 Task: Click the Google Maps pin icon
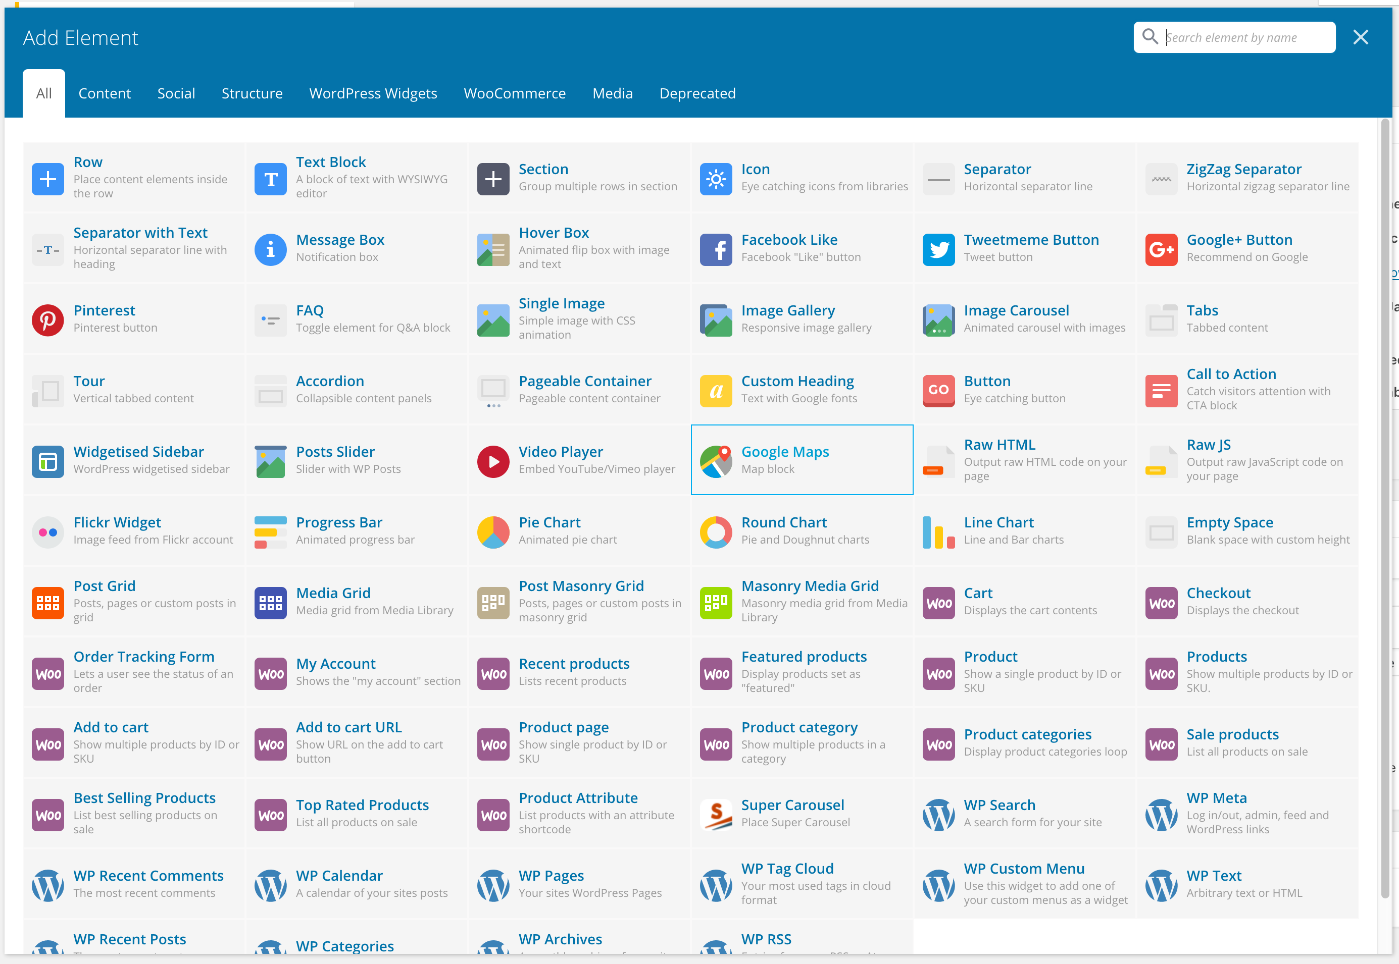click(716, 461)
